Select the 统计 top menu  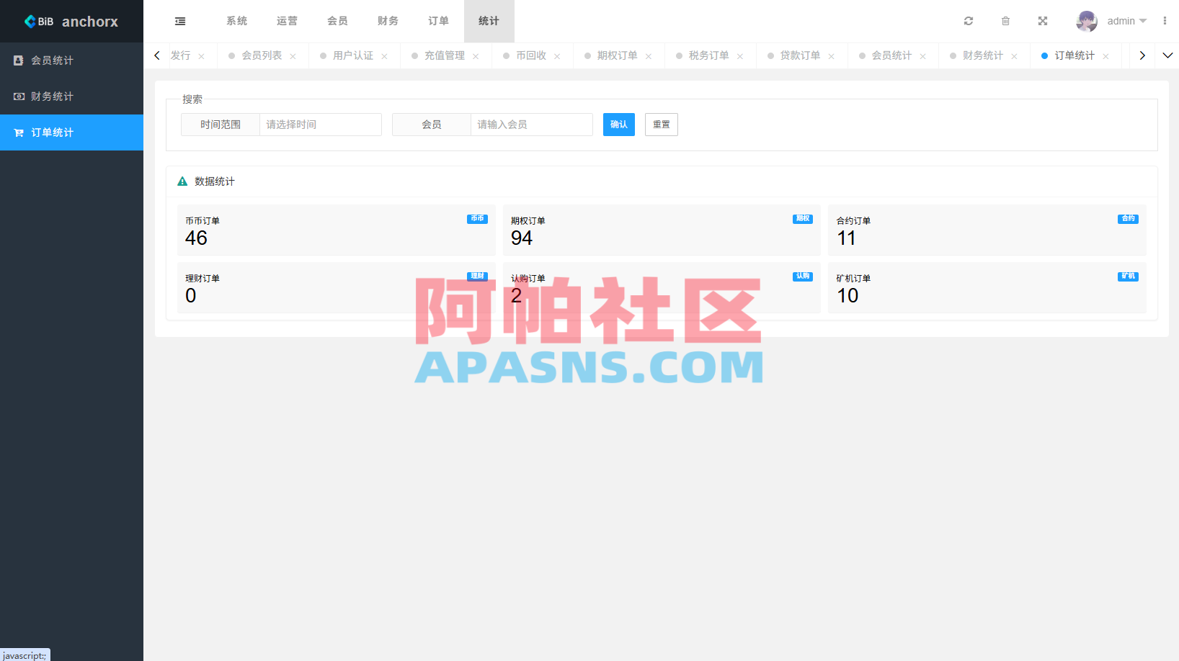(489, 21)
